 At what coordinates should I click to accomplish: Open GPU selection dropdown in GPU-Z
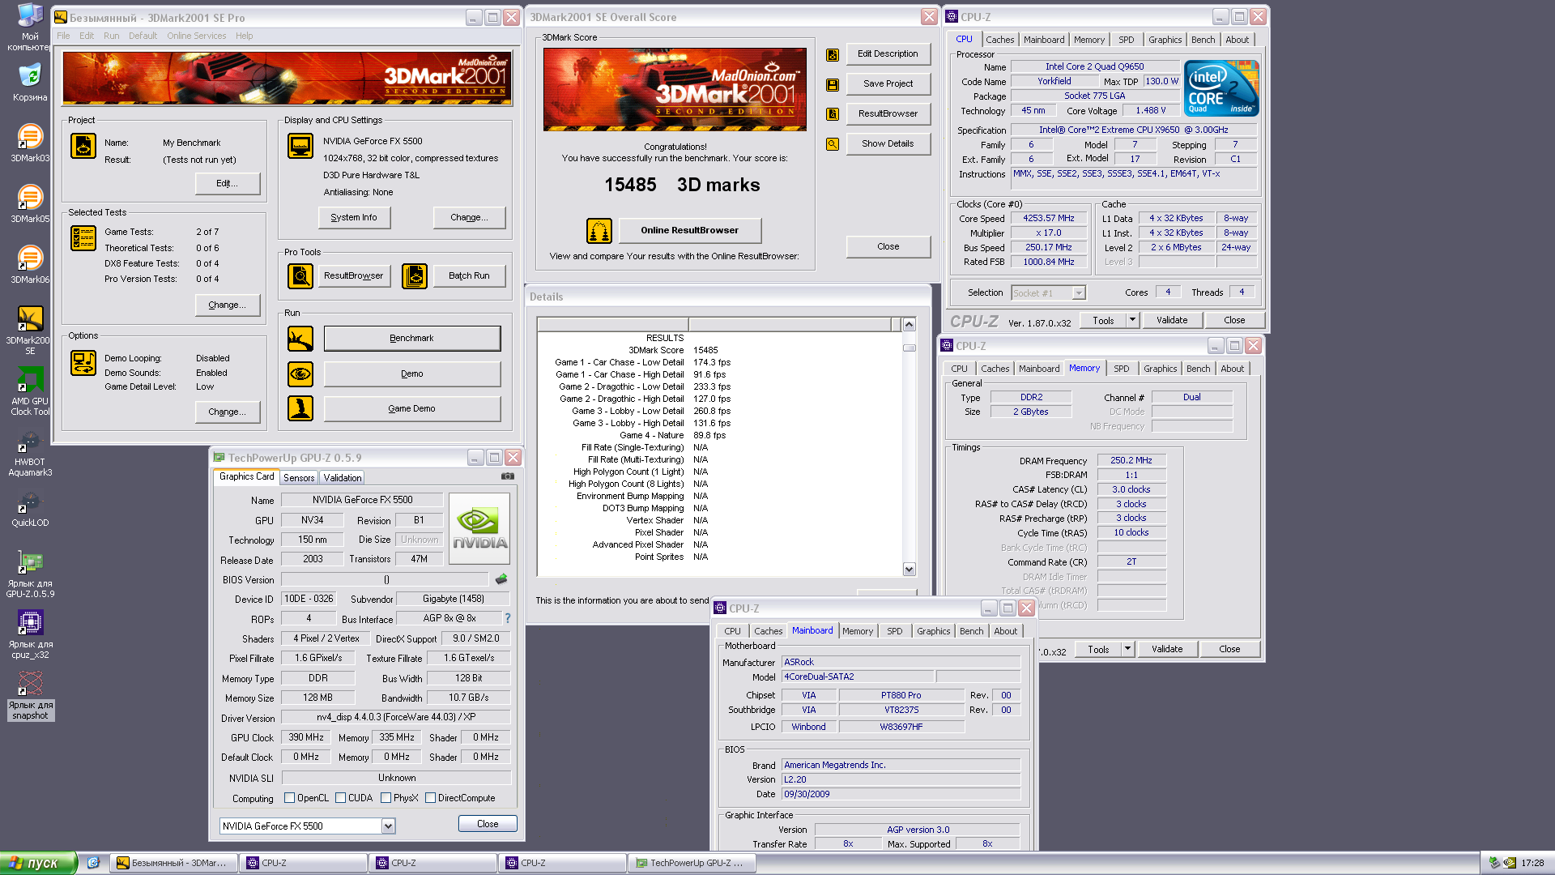point(388,826)
